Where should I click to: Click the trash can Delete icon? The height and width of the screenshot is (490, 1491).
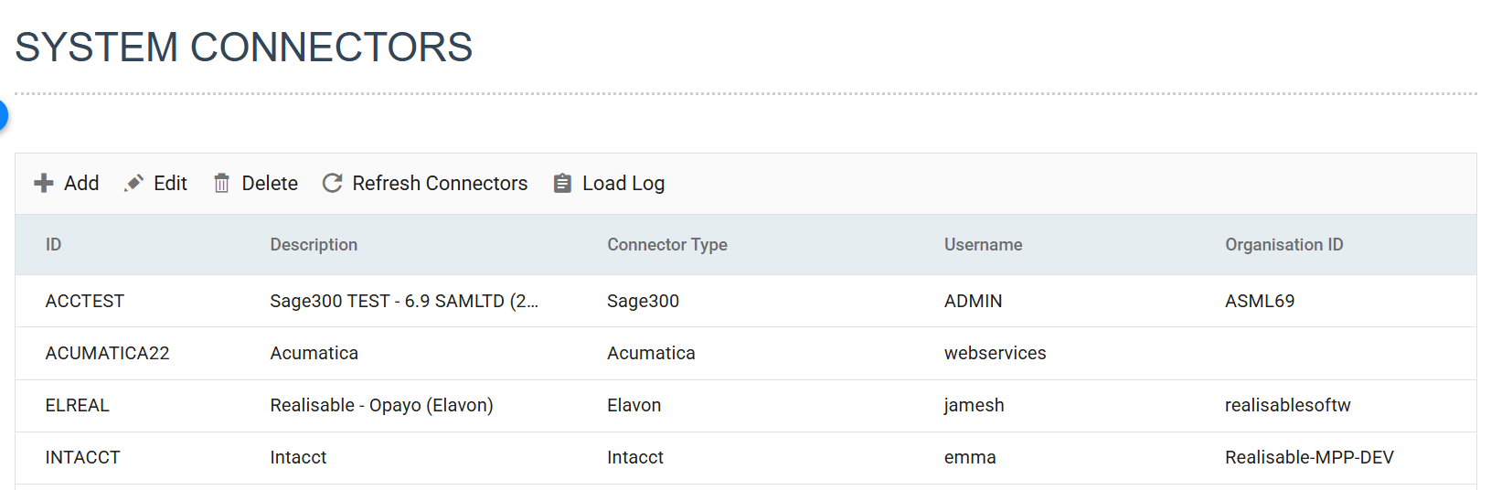point(221,184)
